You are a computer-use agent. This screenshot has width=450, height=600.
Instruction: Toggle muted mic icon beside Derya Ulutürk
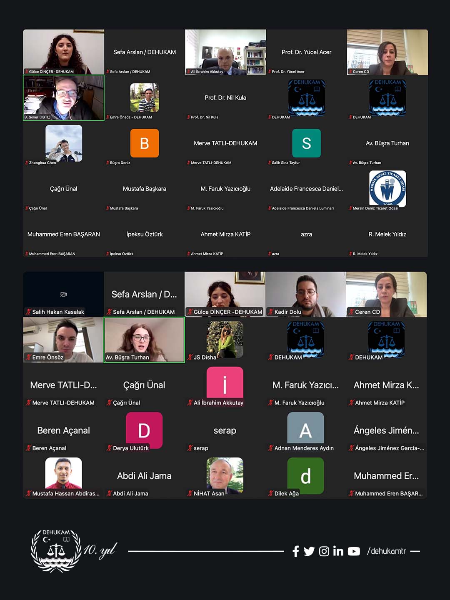click(109, 448)
